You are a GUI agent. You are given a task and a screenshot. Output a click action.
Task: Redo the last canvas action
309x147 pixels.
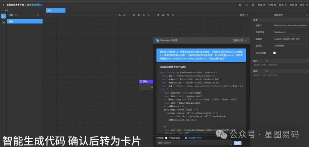pyautogui.click(x=124, y=15)
